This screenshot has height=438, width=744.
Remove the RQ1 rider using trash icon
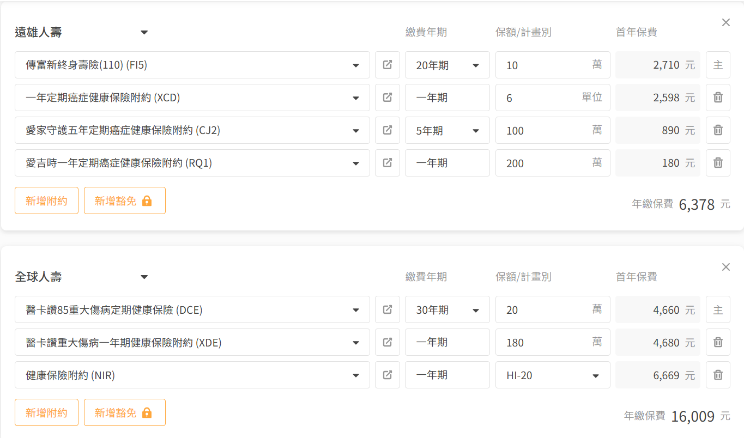tap(718, 163)
